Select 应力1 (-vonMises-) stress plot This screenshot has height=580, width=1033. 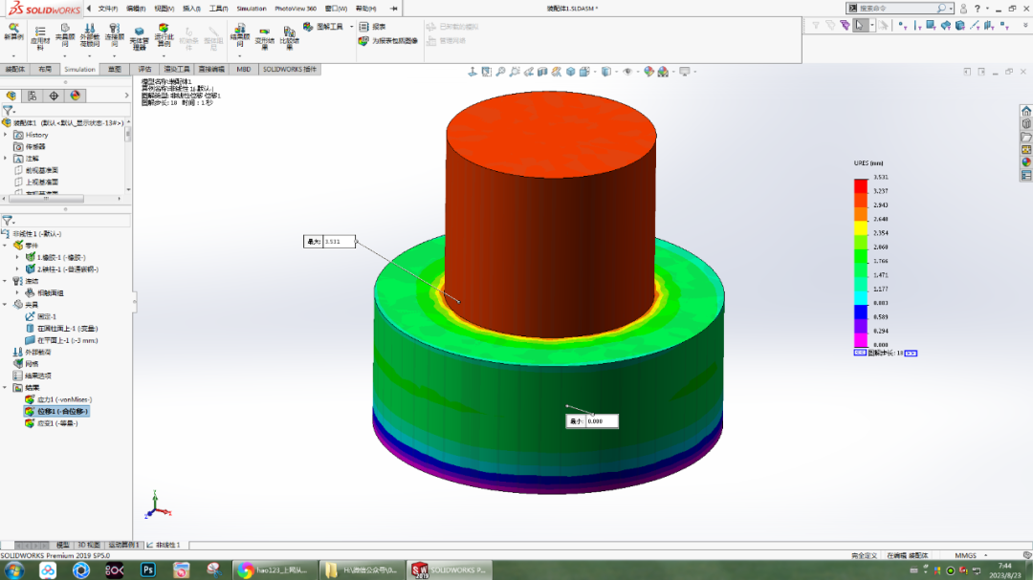(x=57, y=399)
